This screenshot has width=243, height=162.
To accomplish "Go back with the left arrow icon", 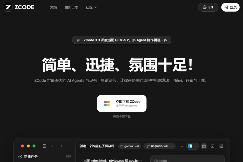I will 53,146.
